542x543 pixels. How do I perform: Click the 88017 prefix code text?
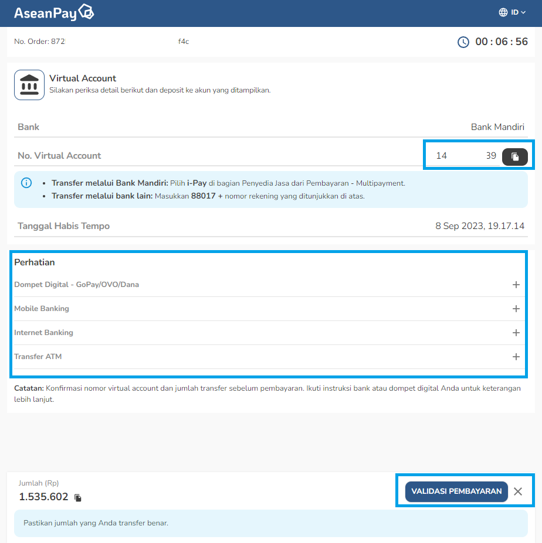click(x=203, y=196)
